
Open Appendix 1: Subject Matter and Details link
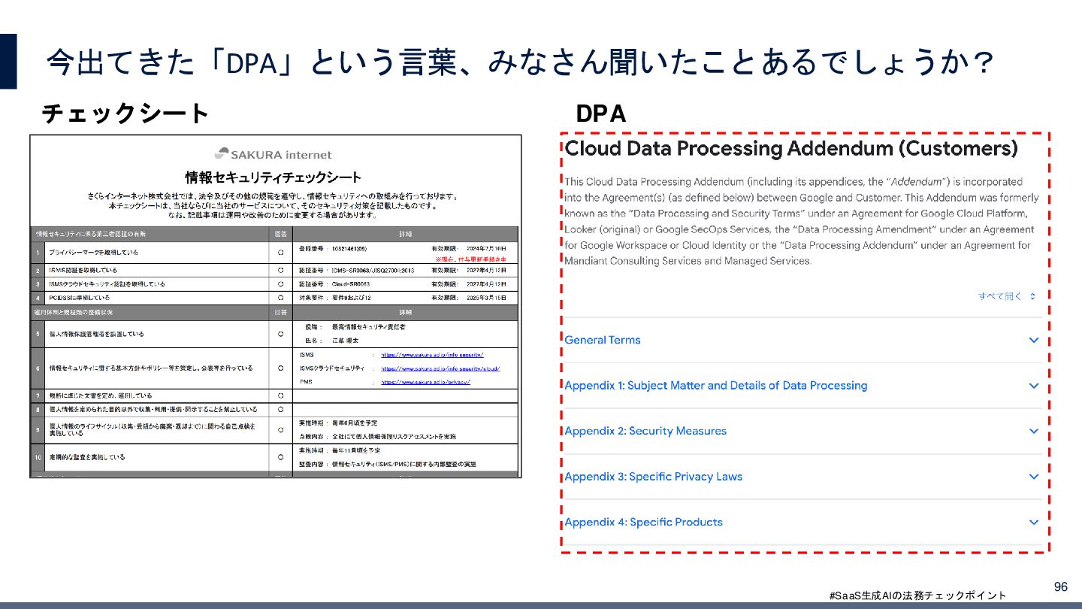(716, 386)
